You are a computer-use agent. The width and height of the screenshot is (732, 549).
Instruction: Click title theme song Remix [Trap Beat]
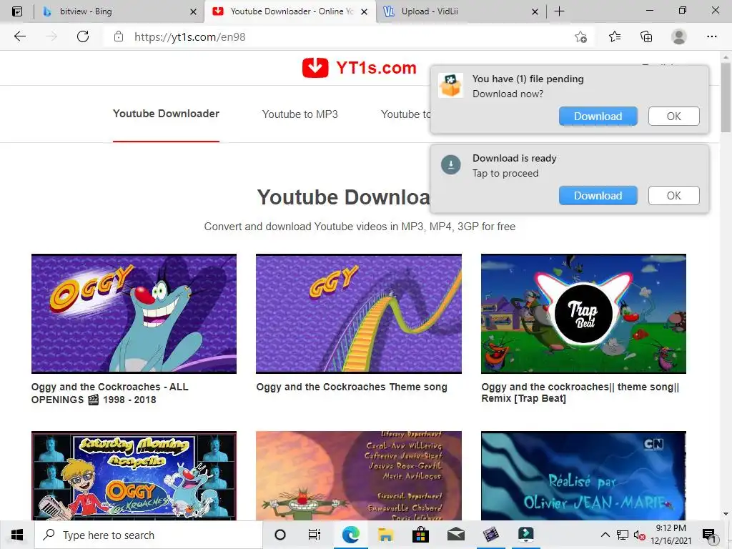[x=580, y=392]
